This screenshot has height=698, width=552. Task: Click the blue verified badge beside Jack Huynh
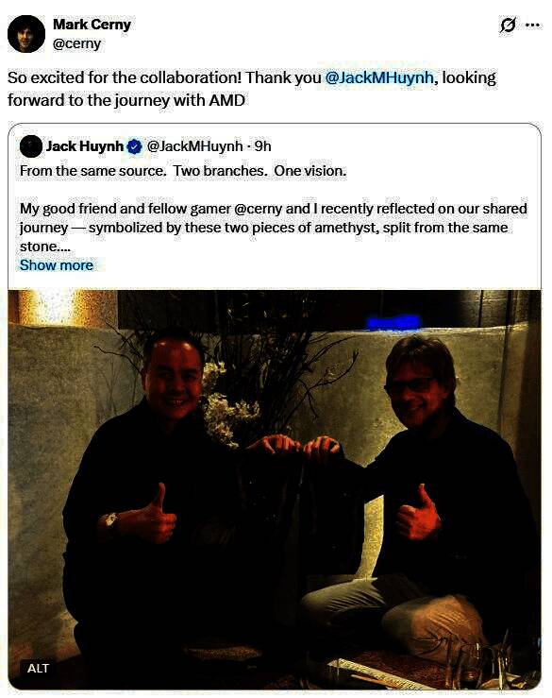(134, 146)
